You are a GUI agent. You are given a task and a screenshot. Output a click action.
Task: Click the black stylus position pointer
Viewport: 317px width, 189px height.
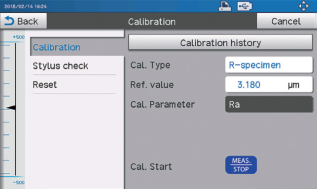11,108
